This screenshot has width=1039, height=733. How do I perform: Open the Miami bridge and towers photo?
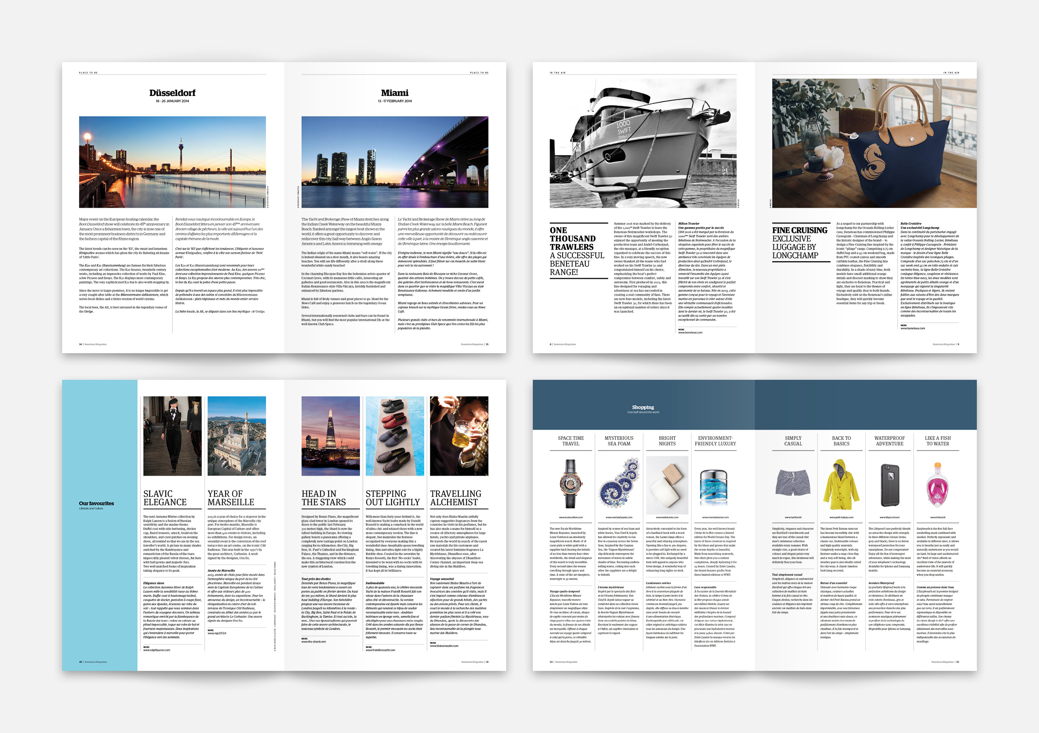tap(395, 162)
